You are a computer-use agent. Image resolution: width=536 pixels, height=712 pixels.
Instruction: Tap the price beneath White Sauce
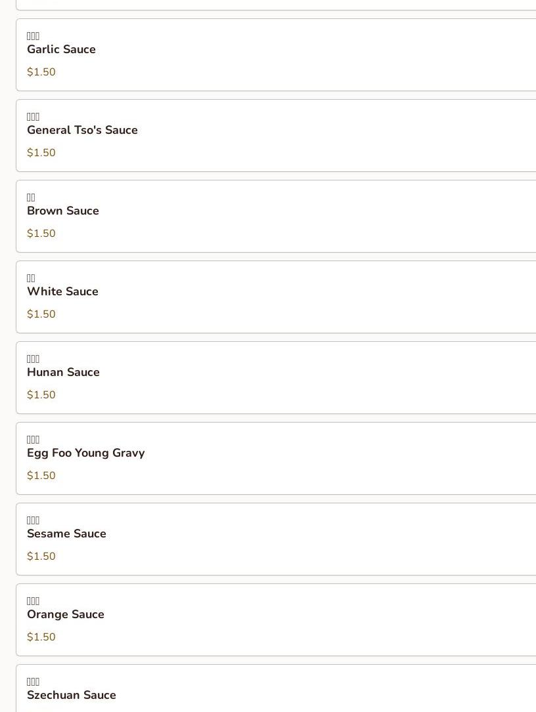click(41, 314)
